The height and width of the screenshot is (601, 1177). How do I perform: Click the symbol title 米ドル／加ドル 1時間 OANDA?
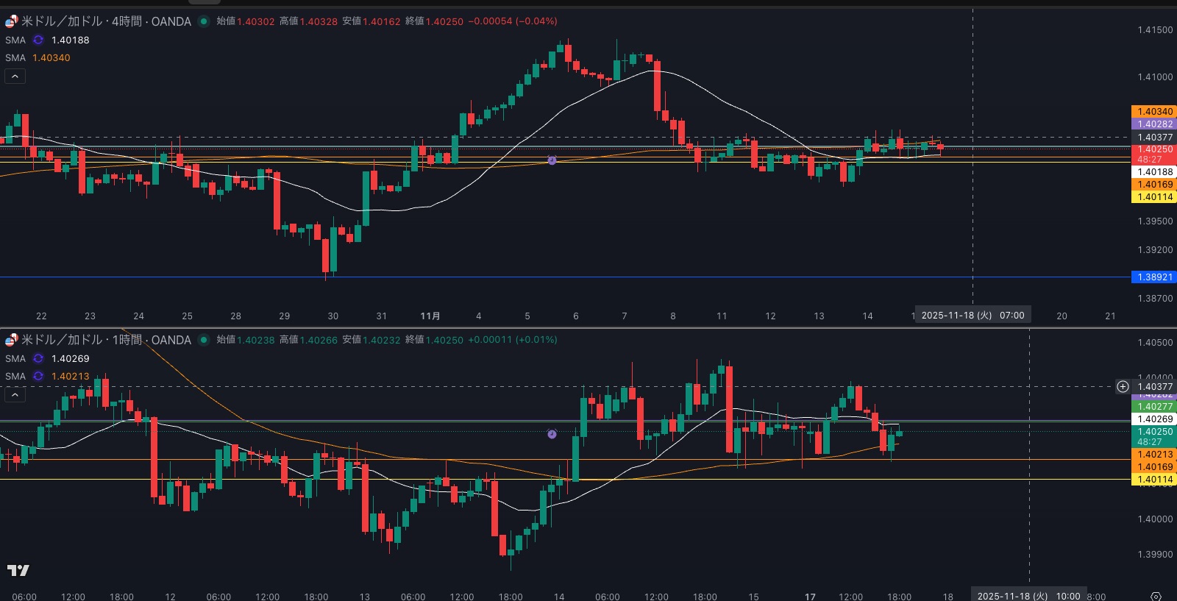(x=106, y=340)
